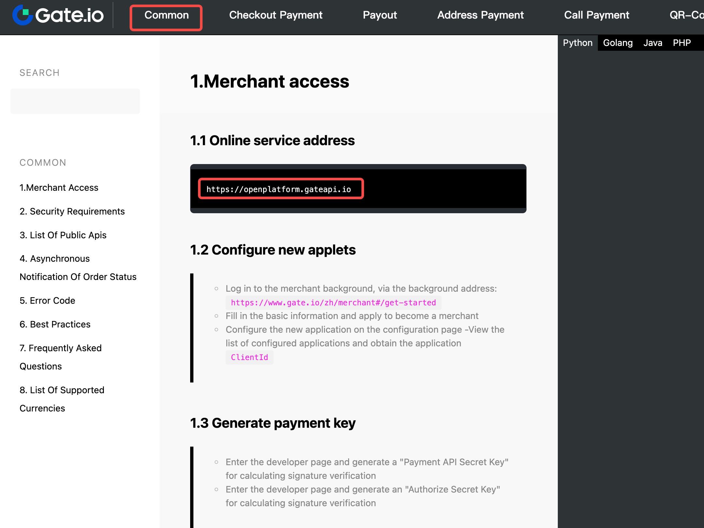The width and height of the screenshot is (704, 528).
Task: Navigate to 1.Merchant Access in sidebar
Action: [59, 188]
